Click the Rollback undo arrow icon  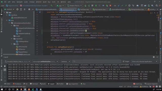[x=133, y=6]
